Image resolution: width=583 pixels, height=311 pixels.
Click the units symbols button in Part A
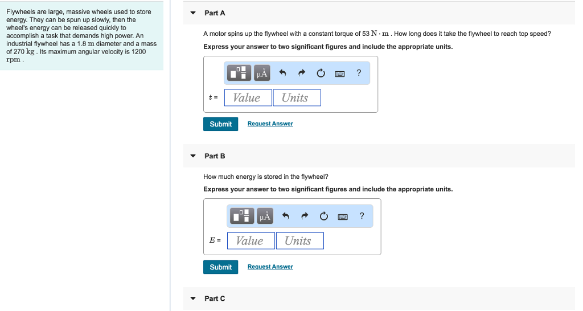pos(262,73)
